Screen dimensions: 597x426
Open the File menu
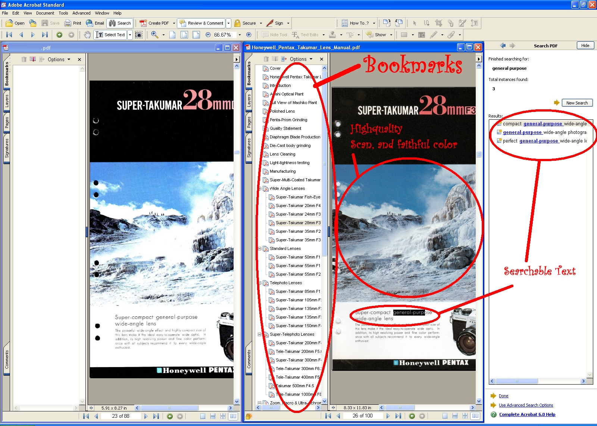click(5, 13)
